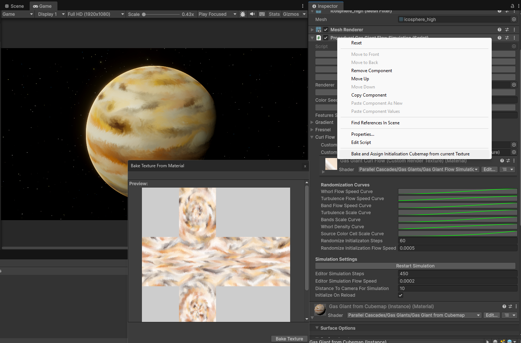This screenshot has width=521, height=343.
Task: Choose Copy Component from the context menu
Action: point(369,95)
